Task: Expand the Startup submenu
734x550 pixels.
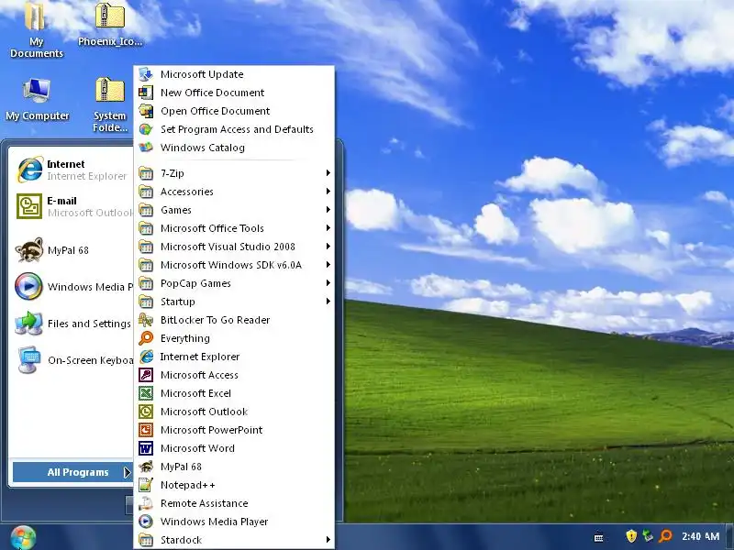Action: [234, 302]
